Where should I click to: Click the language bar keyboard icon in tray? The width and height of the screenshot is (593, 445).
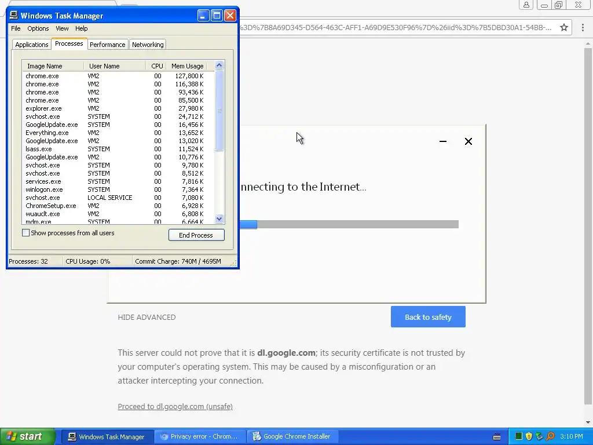[497, 437]
